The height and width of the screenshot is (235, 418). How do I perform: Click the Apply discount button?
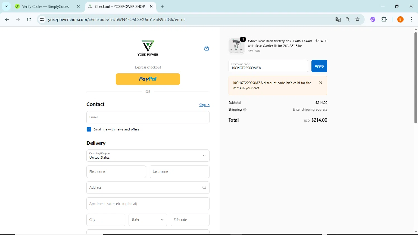(x=319, y=66)
